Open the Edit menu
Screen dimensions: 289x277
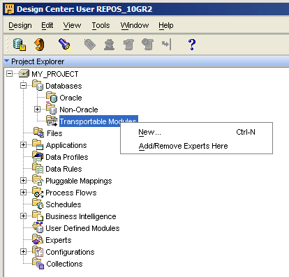(x=47, y=25)
